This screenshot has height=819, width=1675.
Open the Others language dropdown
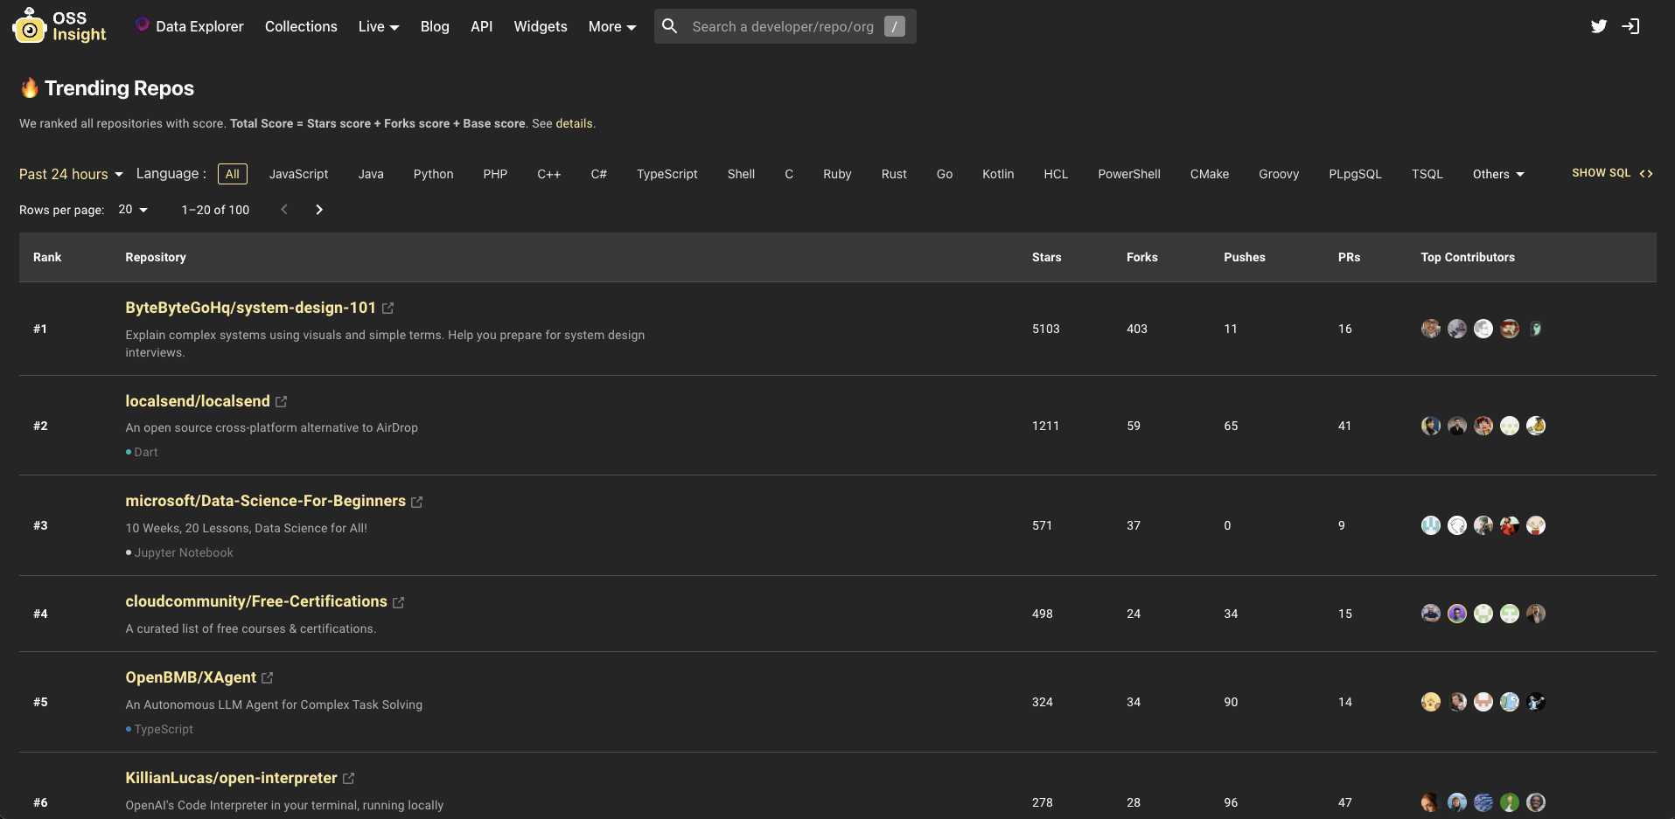pyautogui.click(x=1498, y=174)
